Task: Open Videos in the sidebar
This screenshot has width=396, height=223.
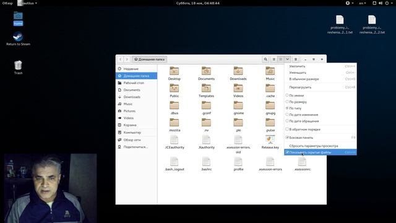Action: point(136,118)
